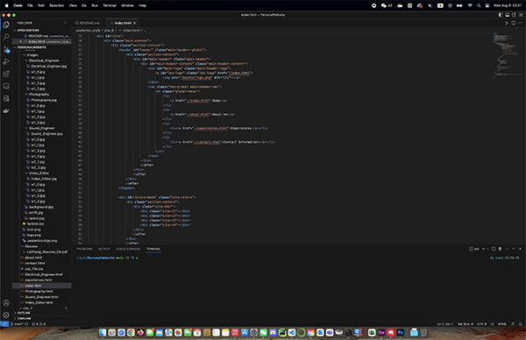Open the Terminal menu in menu bar
Screen dimensions: 526x340
coord(110,5)
